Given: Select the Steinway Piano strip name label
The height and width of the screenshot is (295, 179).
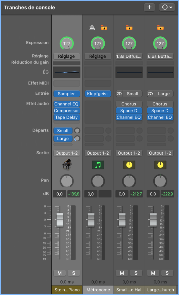Looking at the screenshot, I should (67, 290).
